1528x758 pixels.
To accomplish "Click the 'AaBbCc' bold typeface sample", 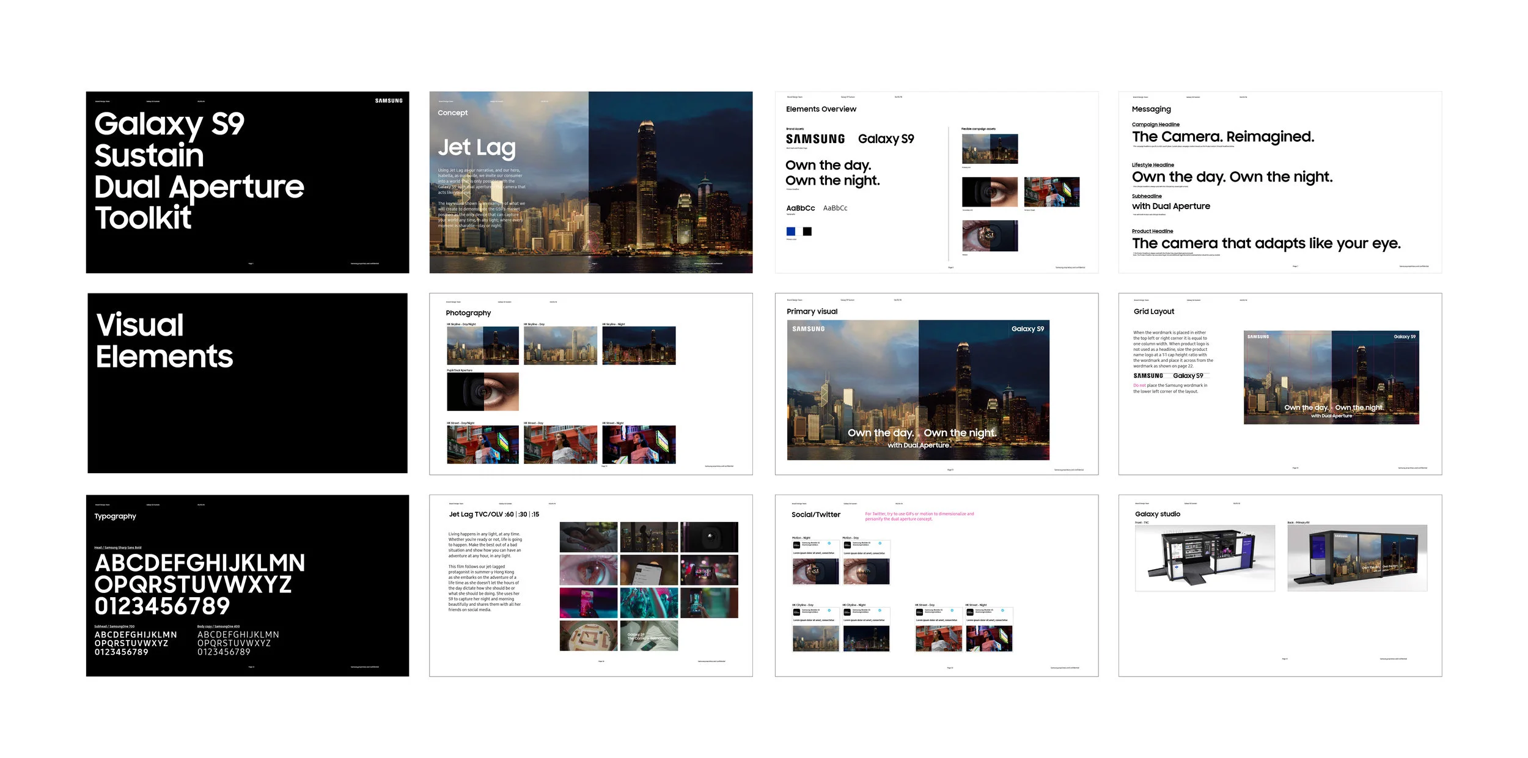I will [x=800, y=208].
